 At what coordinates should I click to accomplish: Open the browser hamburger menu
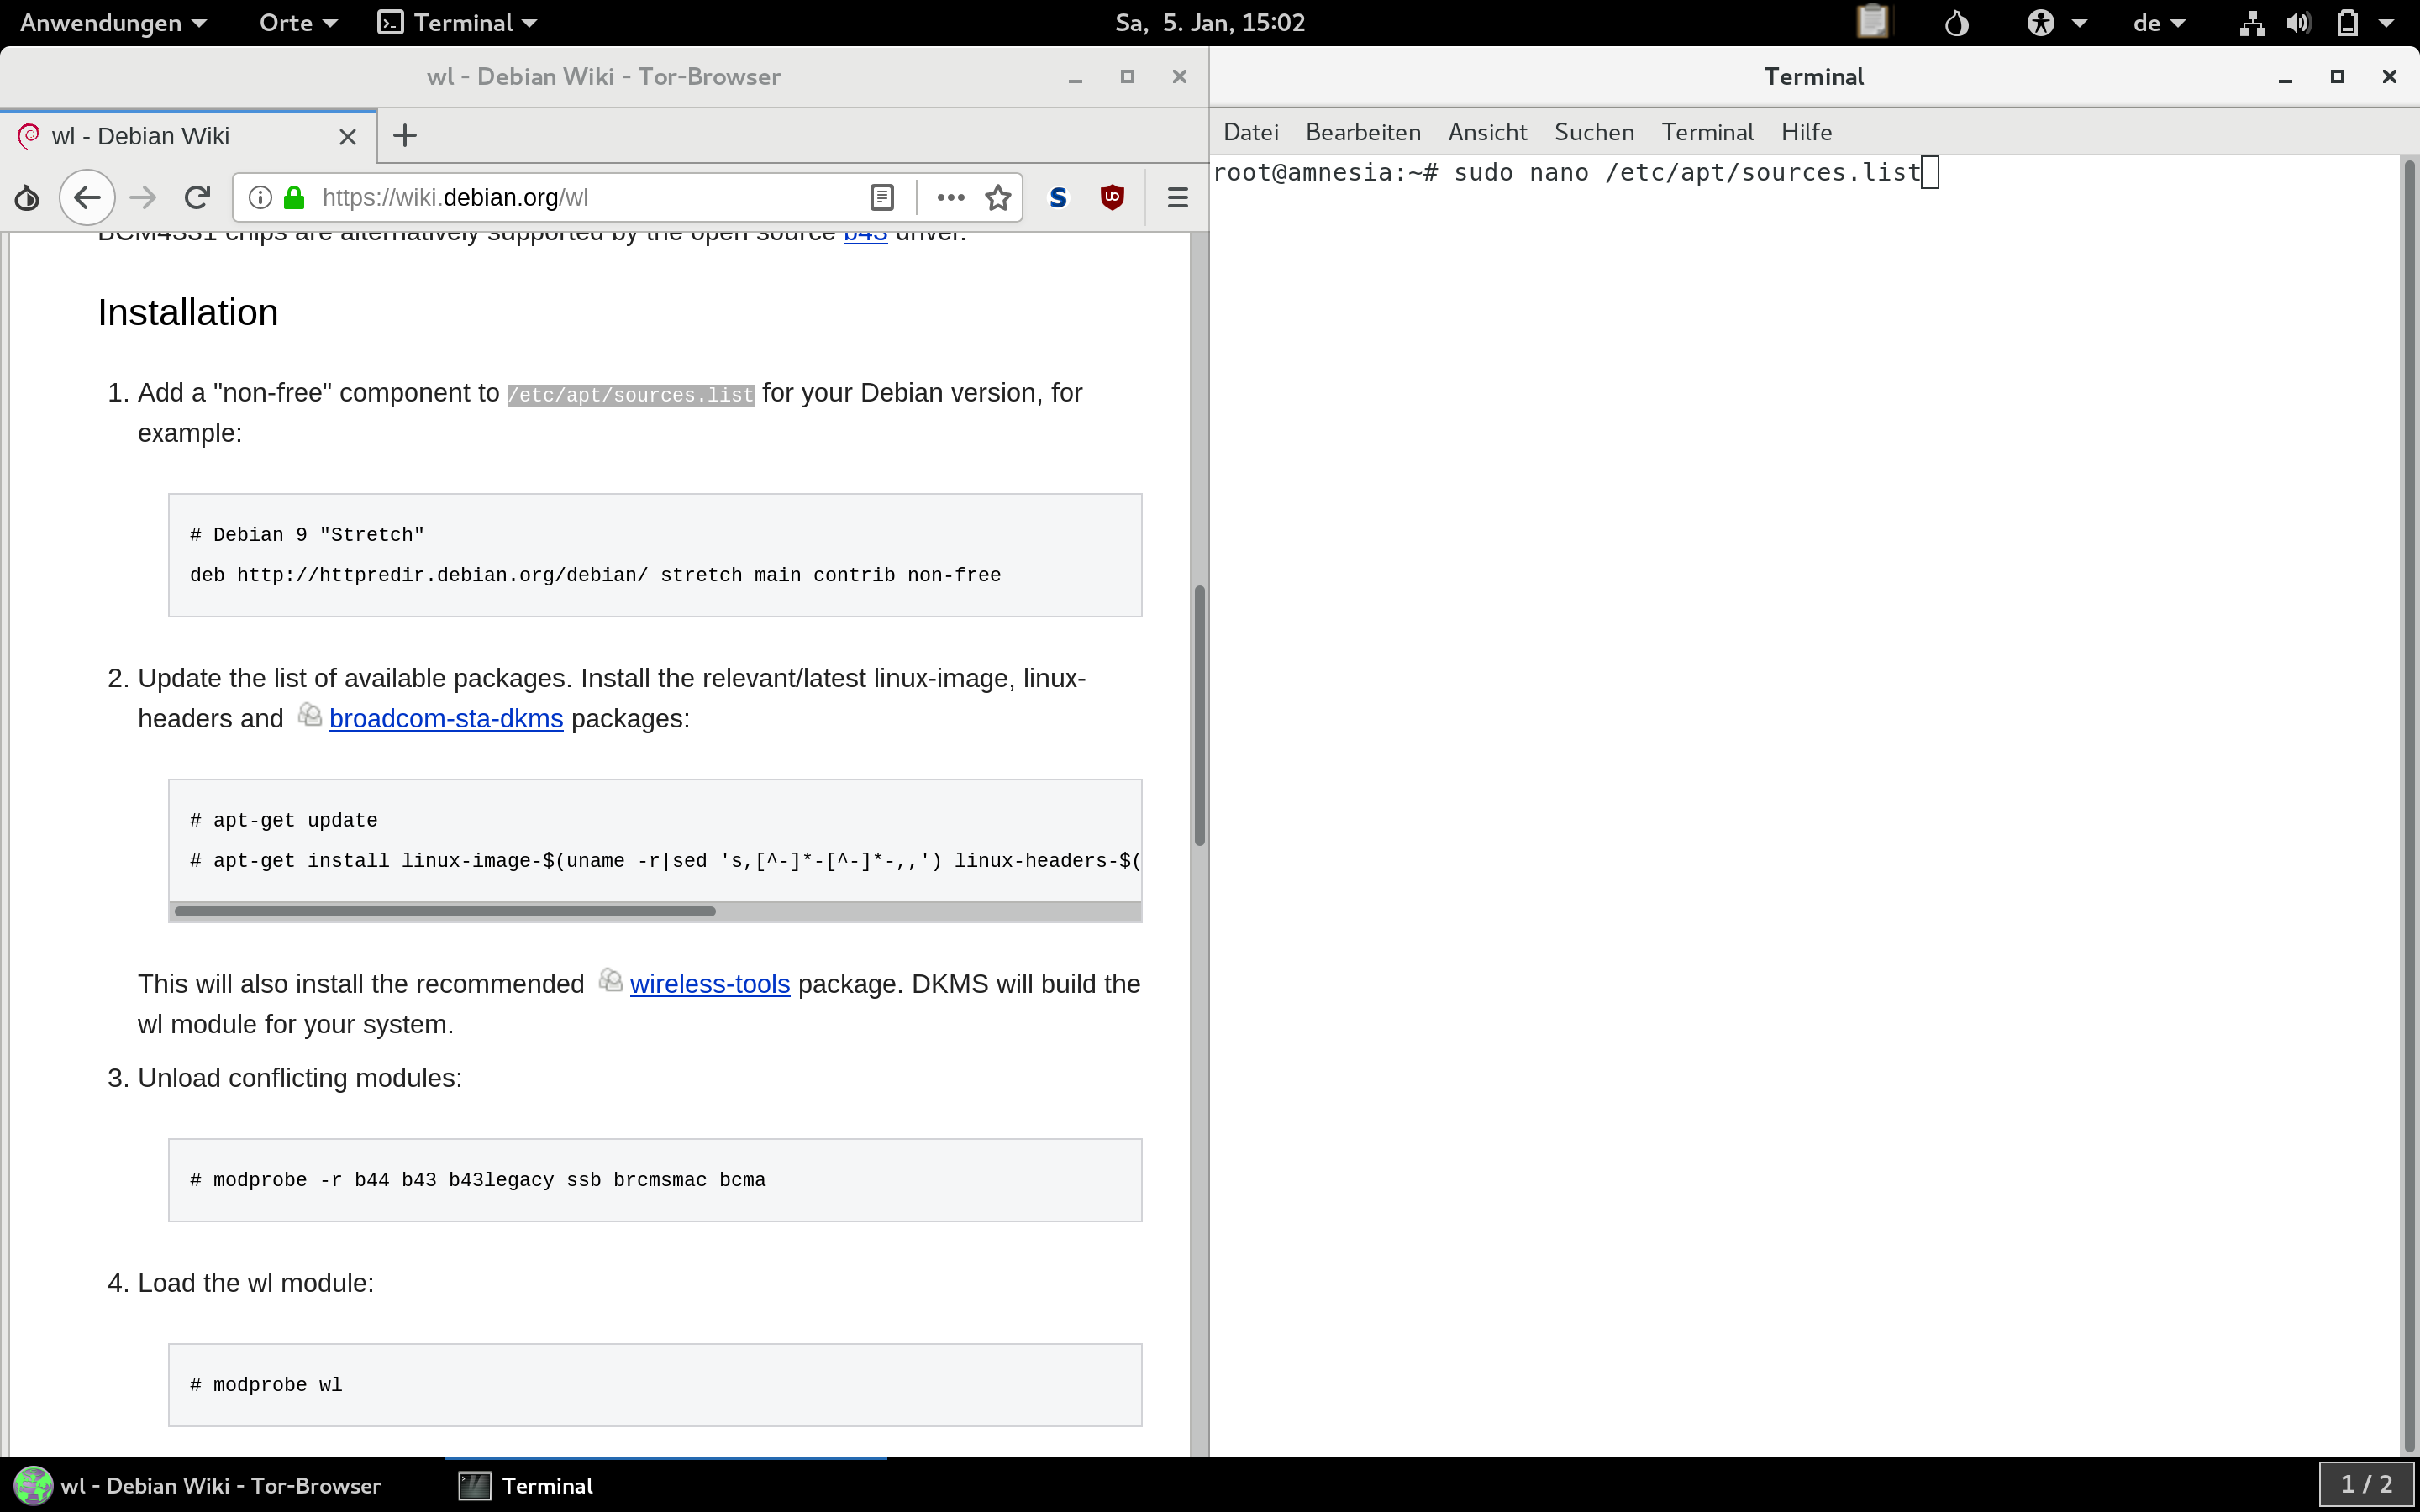click(1178, 198)
